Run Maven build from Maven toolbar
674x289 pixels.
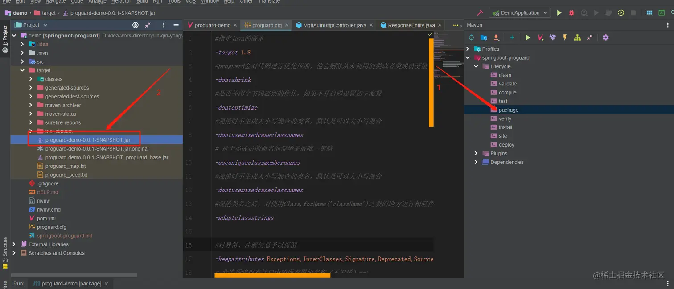tap(528, 37)
